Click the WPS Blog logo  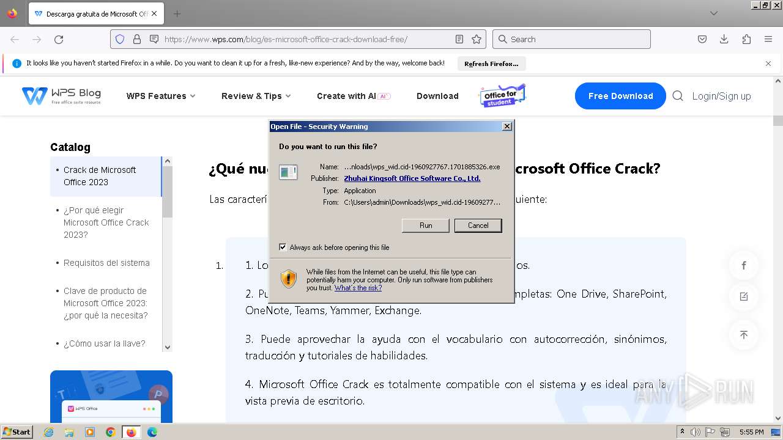(61, 96)
